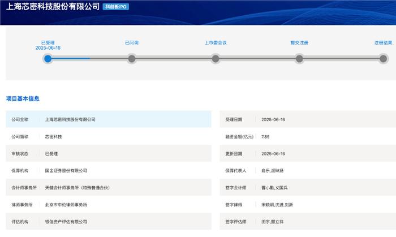Click the 更新日期 field label
The width and height of the screenshot is (396, 237).
coord(234,153)
